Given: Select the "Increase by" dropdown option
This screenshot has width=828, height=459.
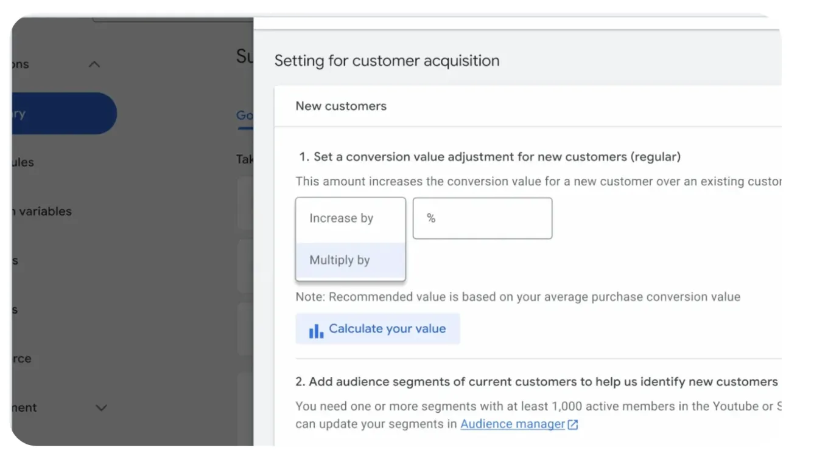Looking at the screenshot, I should 351,218.
